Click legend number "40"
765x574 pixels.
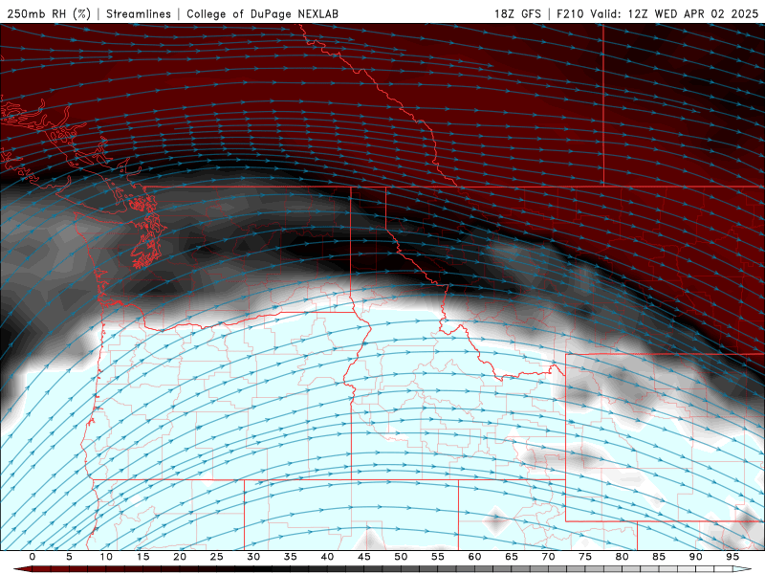click(x=327, y=557)
